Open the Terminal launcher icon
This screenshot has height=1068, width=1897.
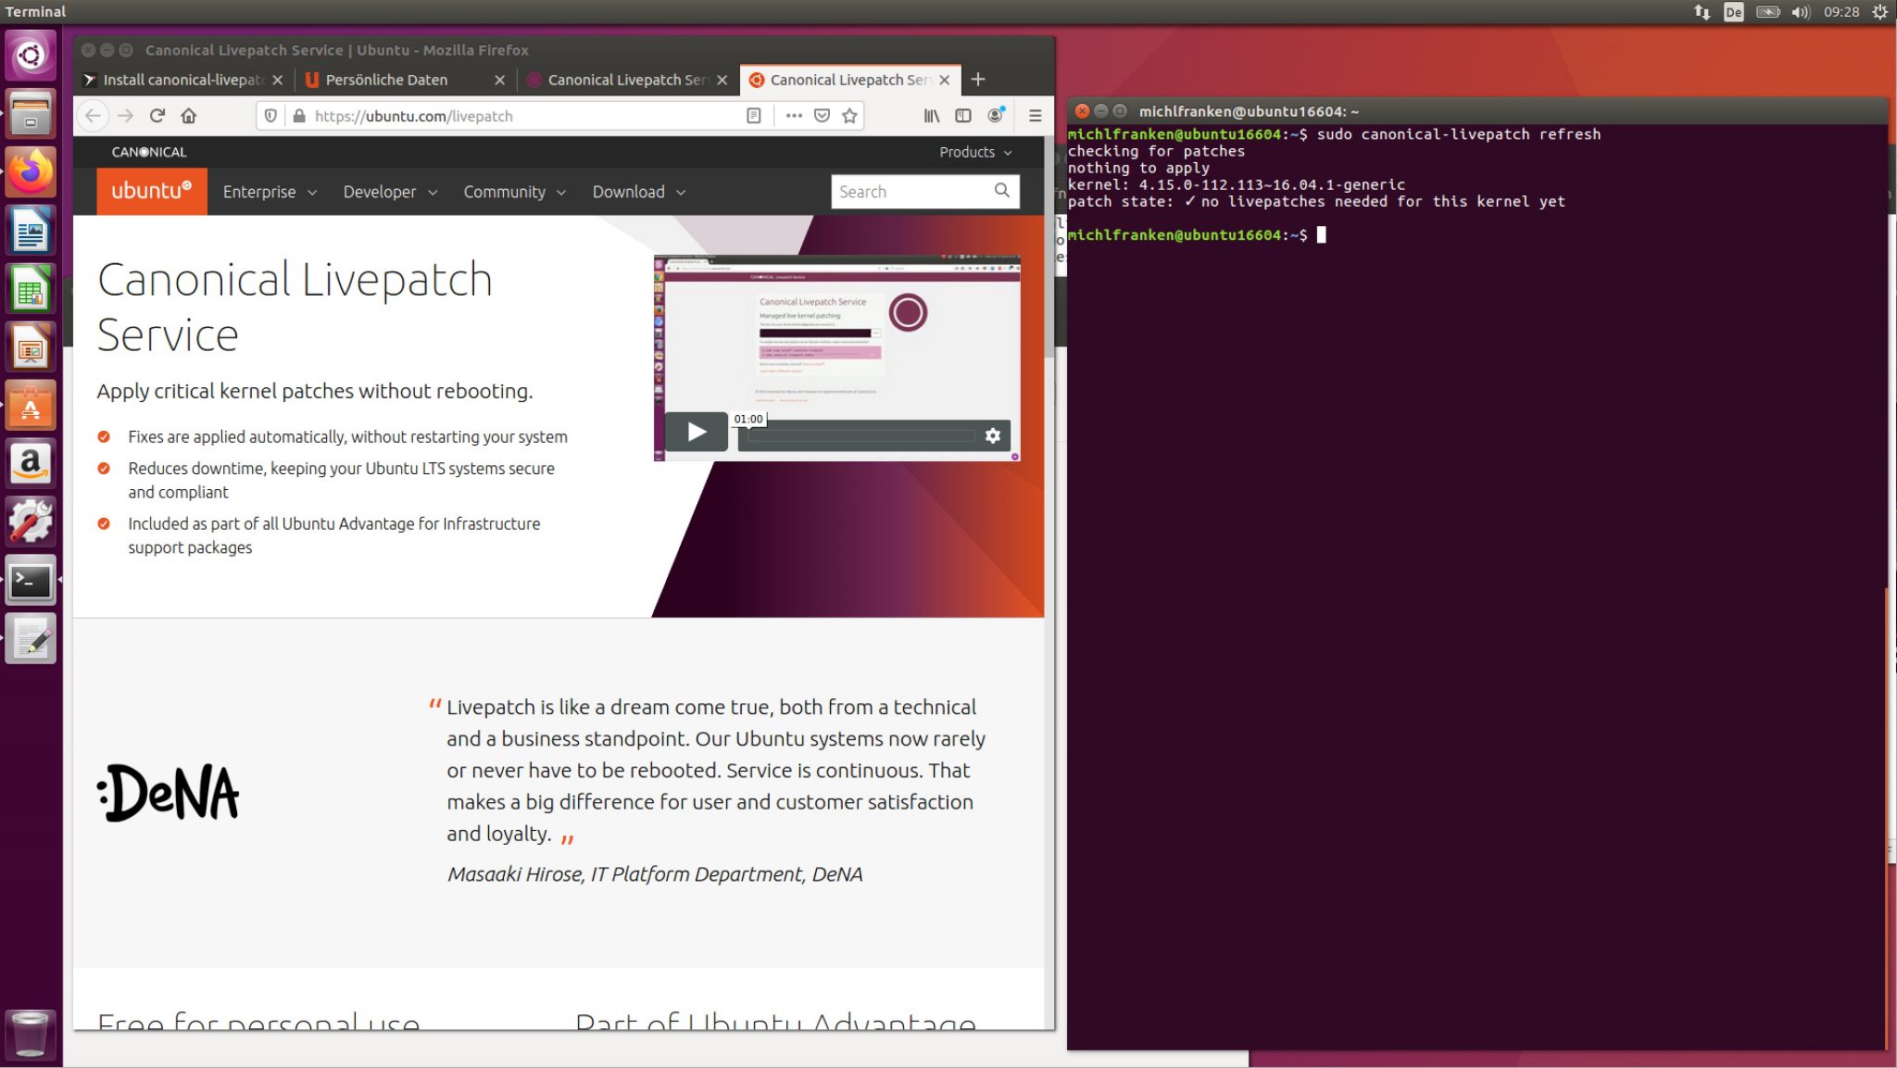pos(31,581)
